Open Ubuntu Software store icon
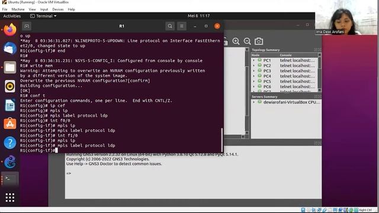The width and height of the screenshot is (379, 213). click(10, 124)
